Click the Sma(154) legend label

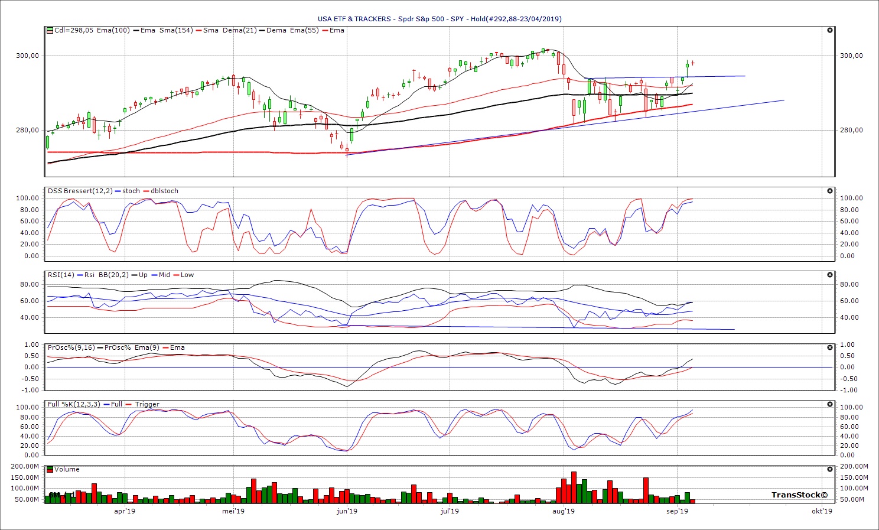(176, 30)
